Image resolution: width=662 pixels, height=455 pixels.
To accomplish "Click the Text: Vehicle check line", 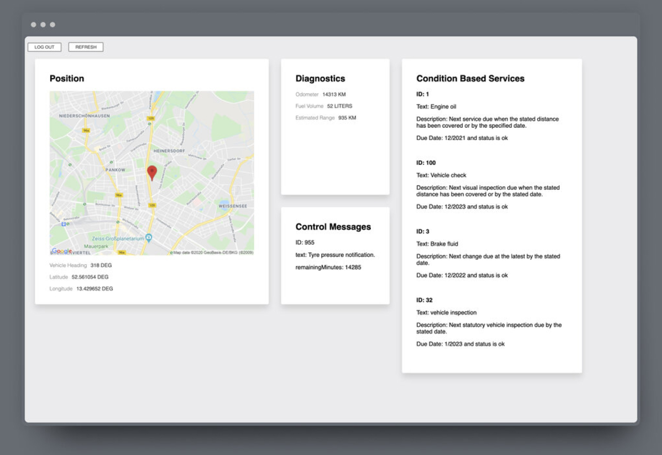I will coord(441,175).
